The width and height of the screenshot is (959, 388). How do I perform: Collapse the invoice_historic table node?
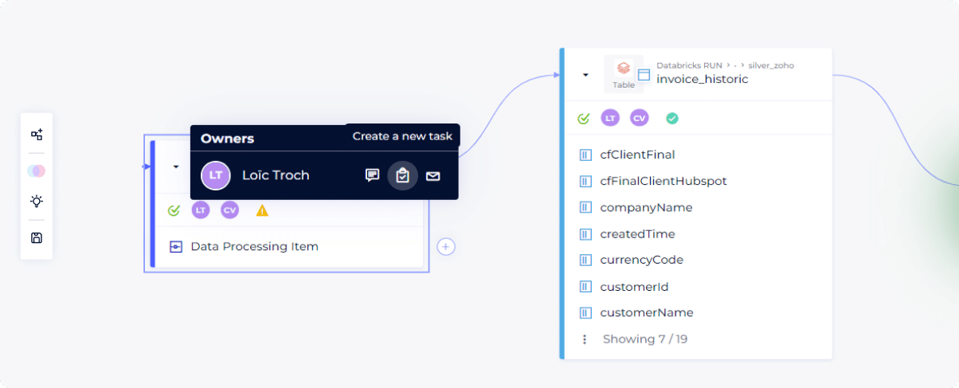pyautogui.click(x=585, y=75)
